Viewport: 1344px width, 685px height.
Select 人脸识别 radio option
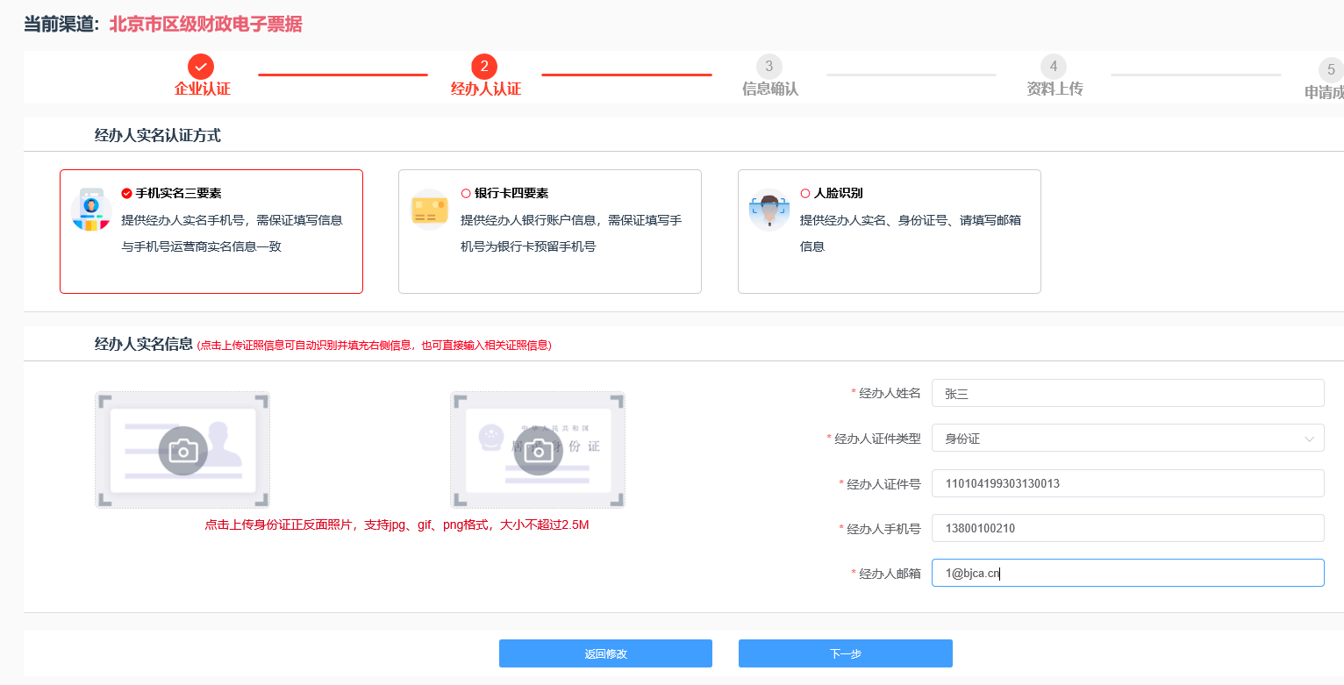[x=805, y=193]
